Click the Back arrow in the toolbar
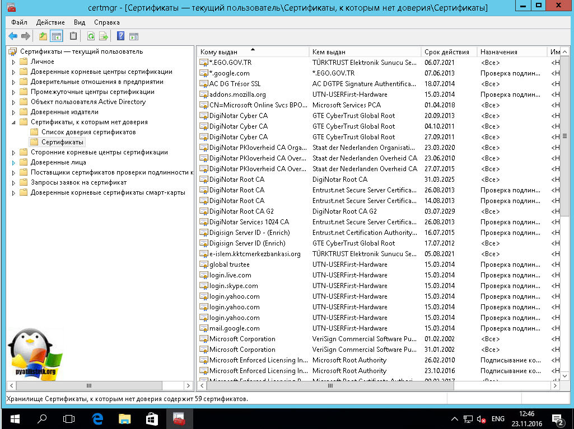574x429 pixels. (x=12, y=36)
